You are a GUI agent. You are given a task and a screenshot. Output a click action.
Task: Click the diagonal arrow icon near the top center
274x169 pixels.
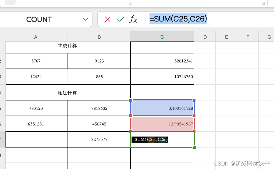tap(130, 3)
